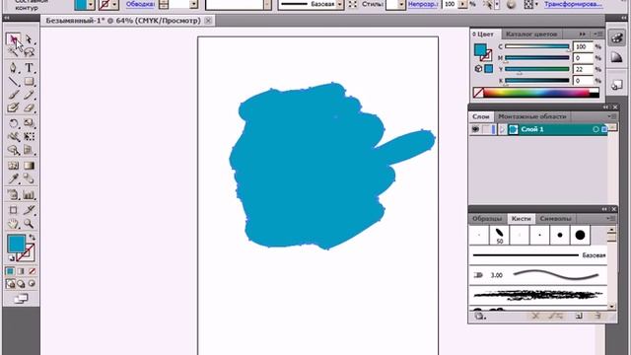
Task: Select the Blob Brush tool
Action: tap(13, 107)
